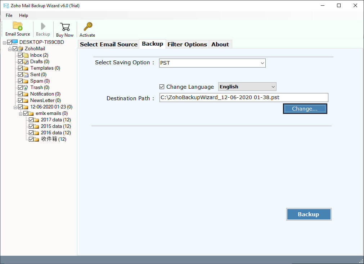Uncheck the ZohoMail checkbox

(x=15, y=48)
